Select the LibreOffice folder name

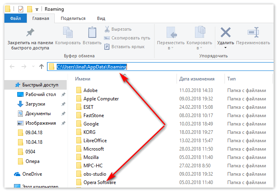[95, 141]
